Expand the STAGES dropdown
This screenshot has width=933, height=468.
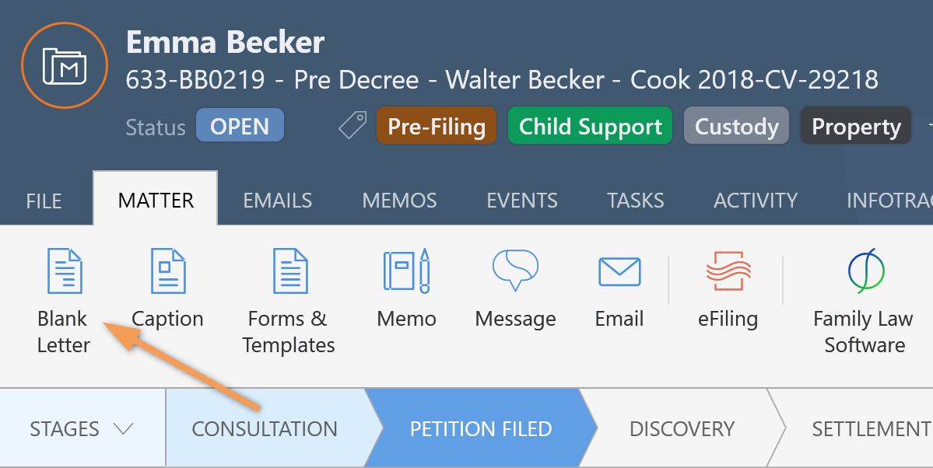(x=82, y=429)
